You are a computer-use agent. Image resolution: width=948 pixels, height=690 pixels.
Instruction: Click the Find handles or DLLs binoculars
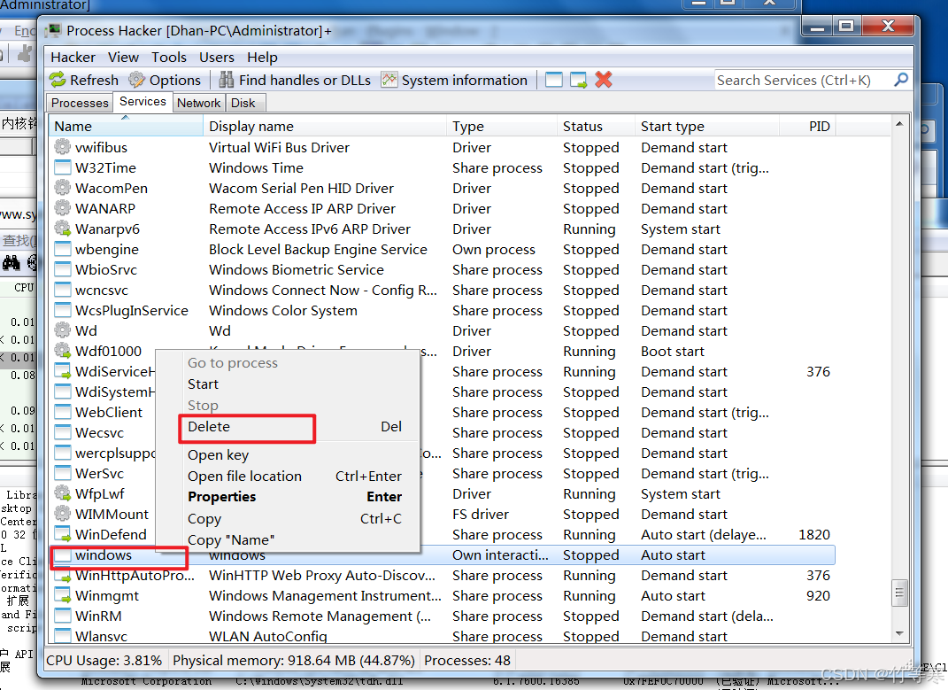(x=227, y=80)
